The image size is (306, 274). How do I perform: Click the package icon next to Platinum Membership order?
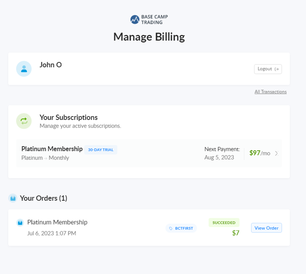[x=20, y=223]
